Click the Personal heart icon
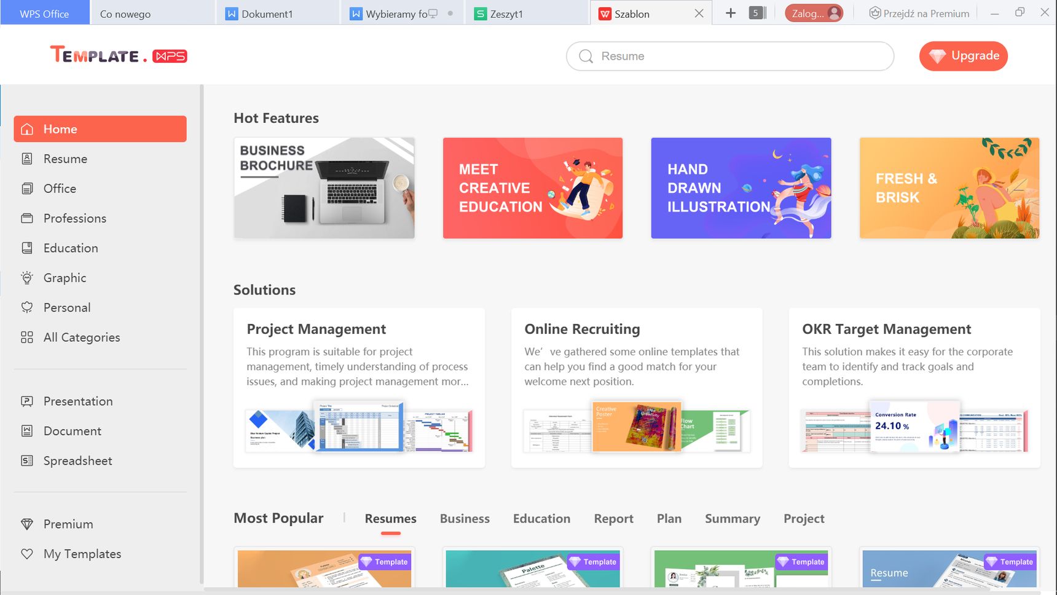This screenshot has height=595, width=1057. [27, 307]
